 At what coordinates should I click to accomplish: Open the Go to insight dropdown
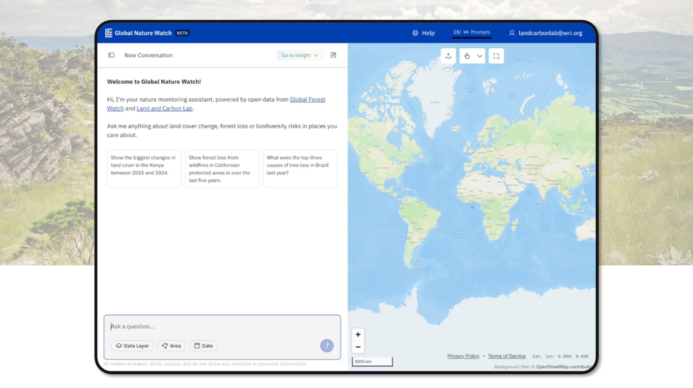point(300,55)
